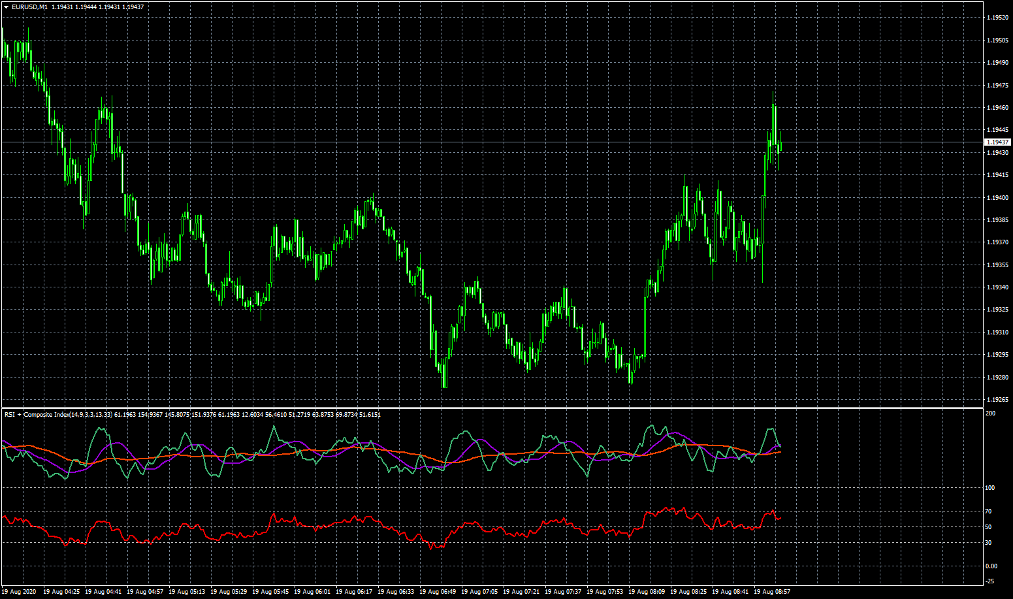This screenshot has height=599, width=1013.
Task: Click the 19 Aug 04:41 time label
Action: (x=103, y=592)
